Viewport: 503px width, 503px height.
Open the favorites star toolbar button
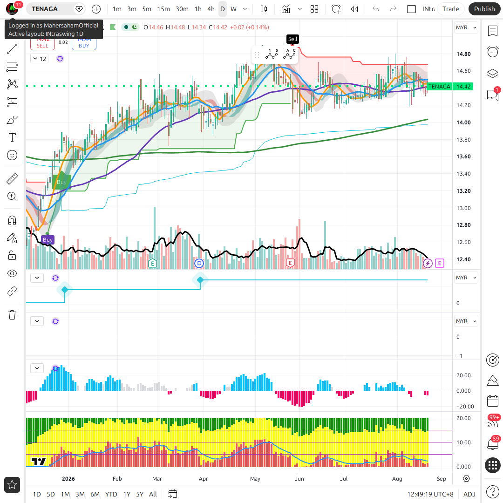tap(12, 485)
